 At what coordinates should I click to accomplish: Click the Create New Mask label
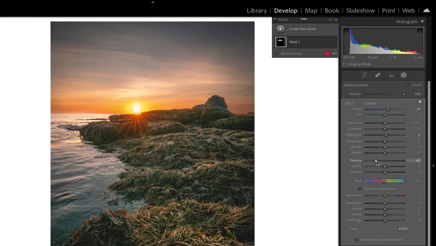click(x=303, y=29)
